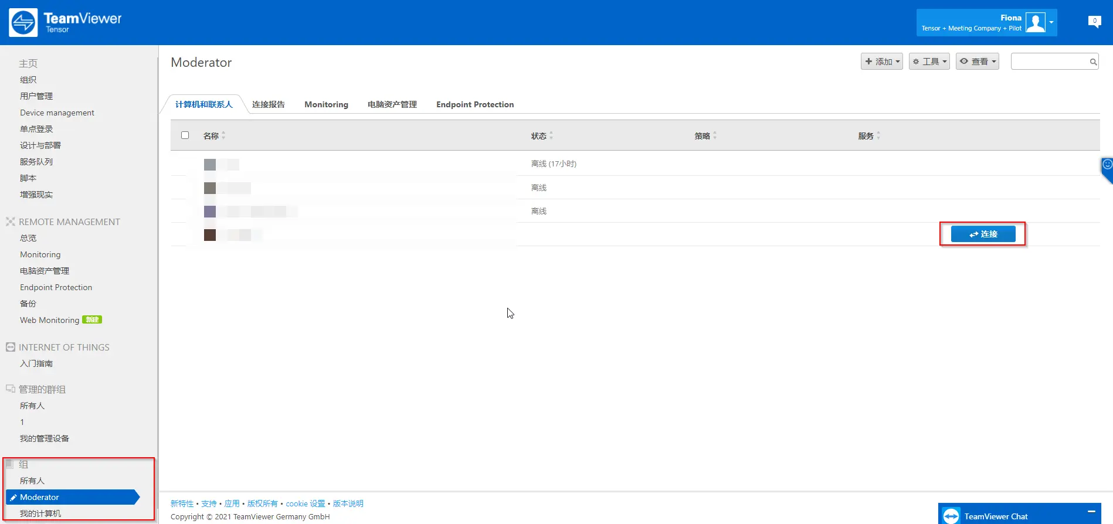Open 版本说明 footer link
This screenshot has height=524, width=1113.
pyautogui.click(x=348, y=503)
